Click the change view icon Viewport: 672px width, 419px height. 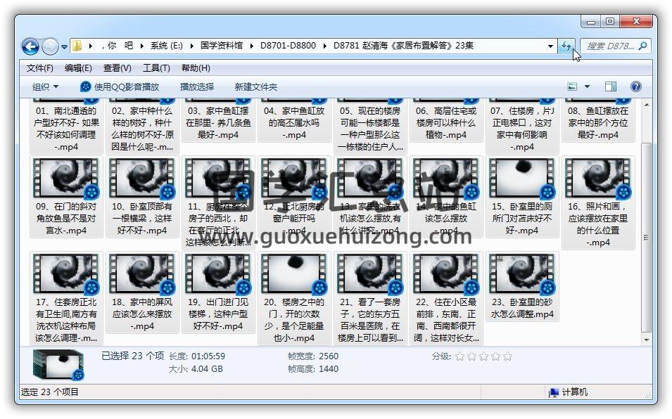tap(573, 86)
